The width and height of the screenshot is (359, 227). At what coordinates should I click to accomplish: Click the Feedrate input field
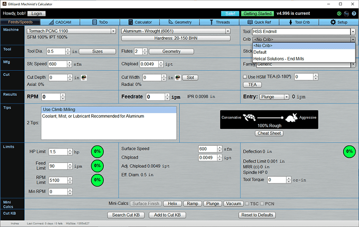(x=155, y=97)
